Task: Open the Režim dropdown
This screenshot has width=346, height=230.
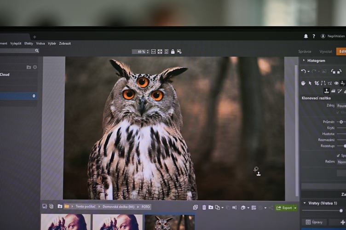Action: tap(341, 162)
